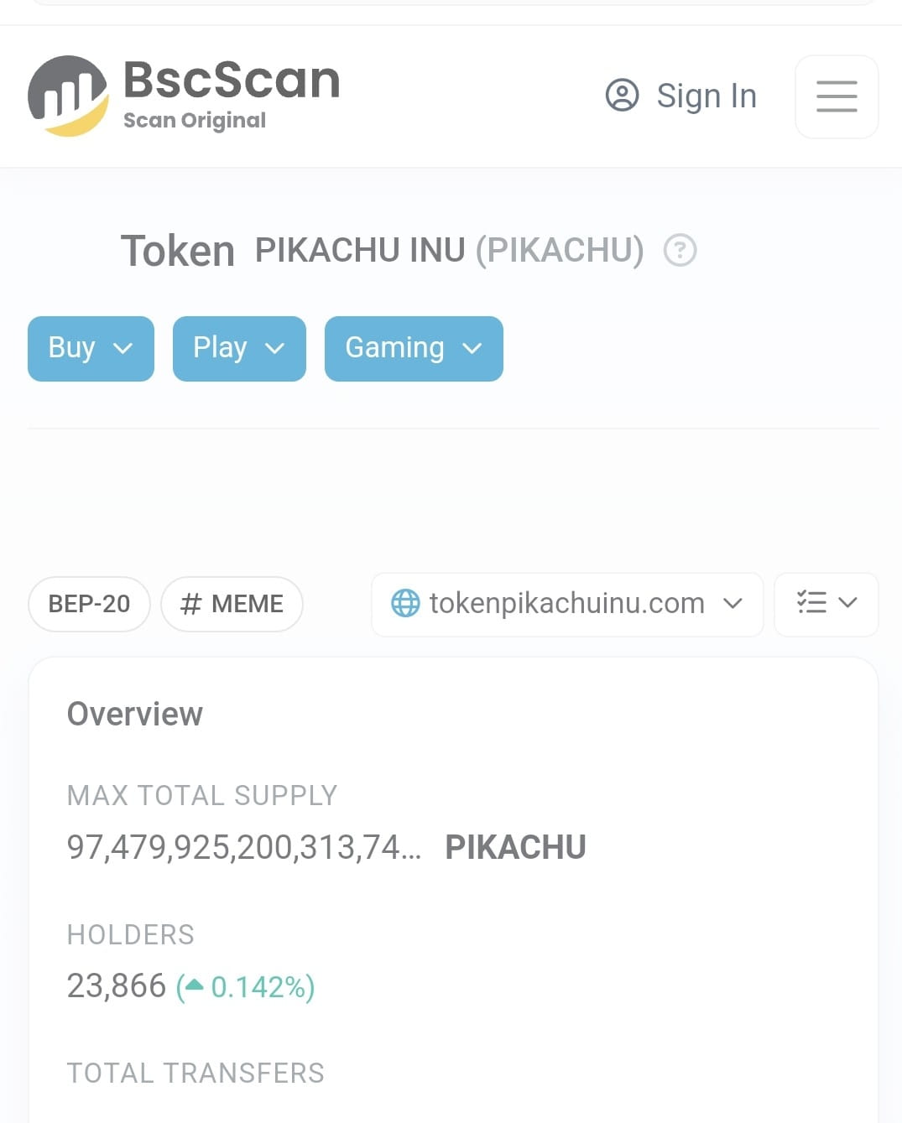Expand the Play dropdown

pyautogui.click(x=239, y=349)
